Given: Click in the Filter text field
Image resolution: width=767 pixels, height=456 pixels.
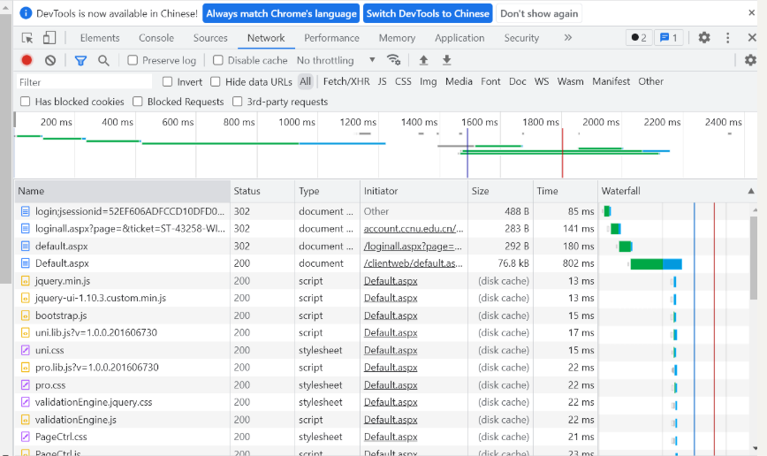Looking at the screenshot, I should pyautogui.click(x=84, y=81).
